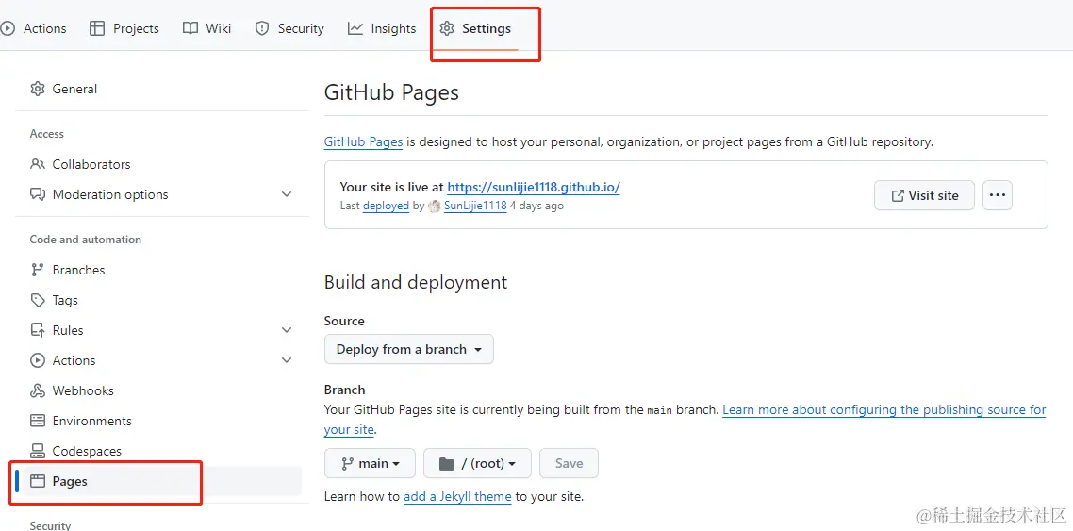Click the General gear icon in sidebar

coord(38,89)
